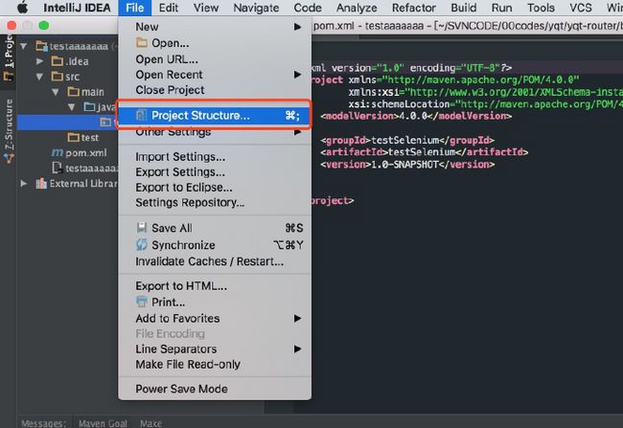
Task: Collapse the main folder arrow
Action: 56,92
